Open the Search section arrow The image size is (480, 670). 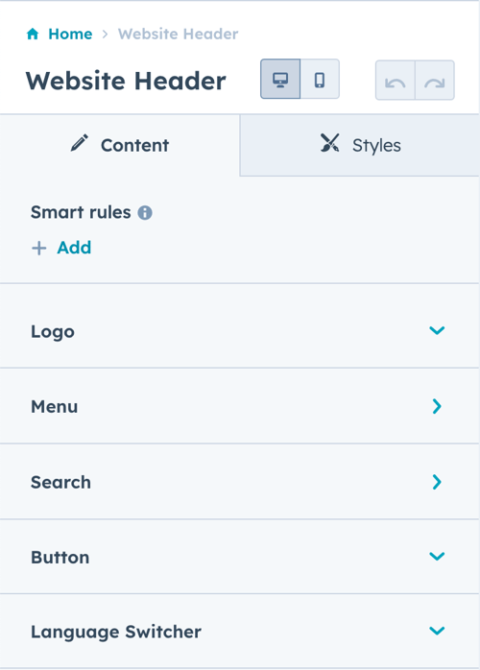pyautogui.click(x=437, y=482)
